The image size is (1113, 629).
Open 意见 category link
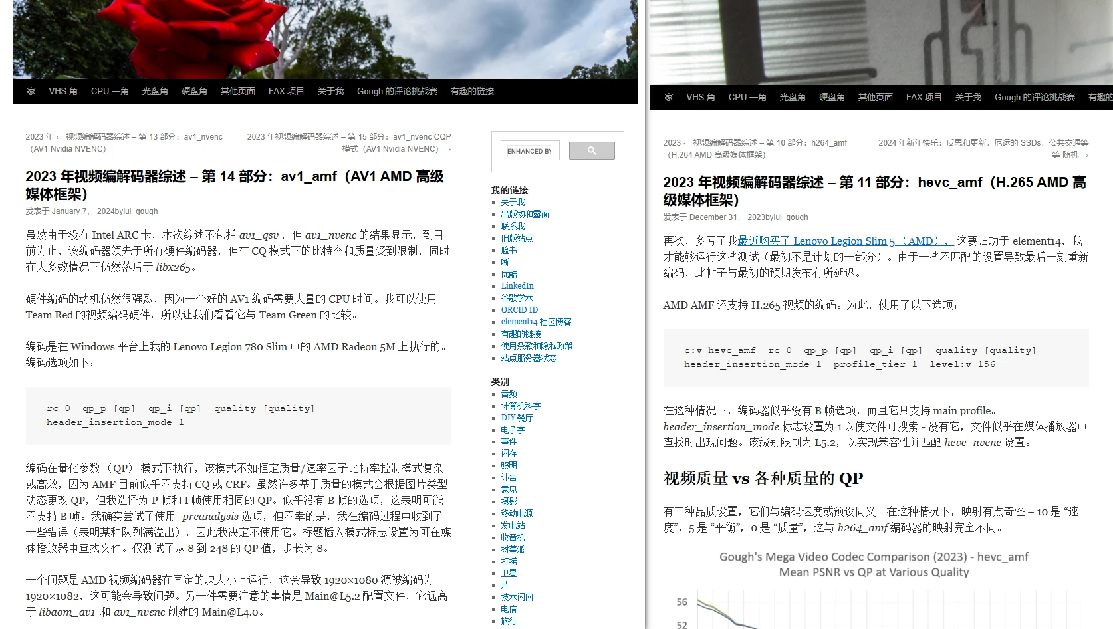pos(509,489)
